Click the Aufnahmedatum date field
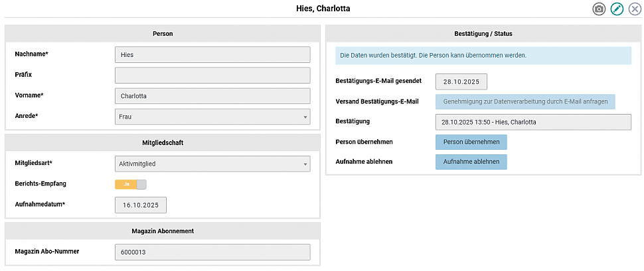The height and width of the screenshot is (271, 644). [x=141, y=205]
